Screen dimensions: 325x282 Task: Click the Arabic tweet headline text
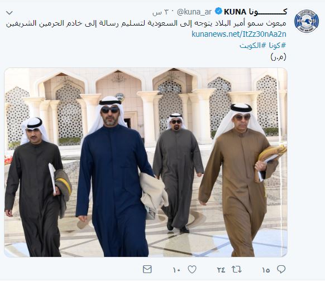(146, 23)
